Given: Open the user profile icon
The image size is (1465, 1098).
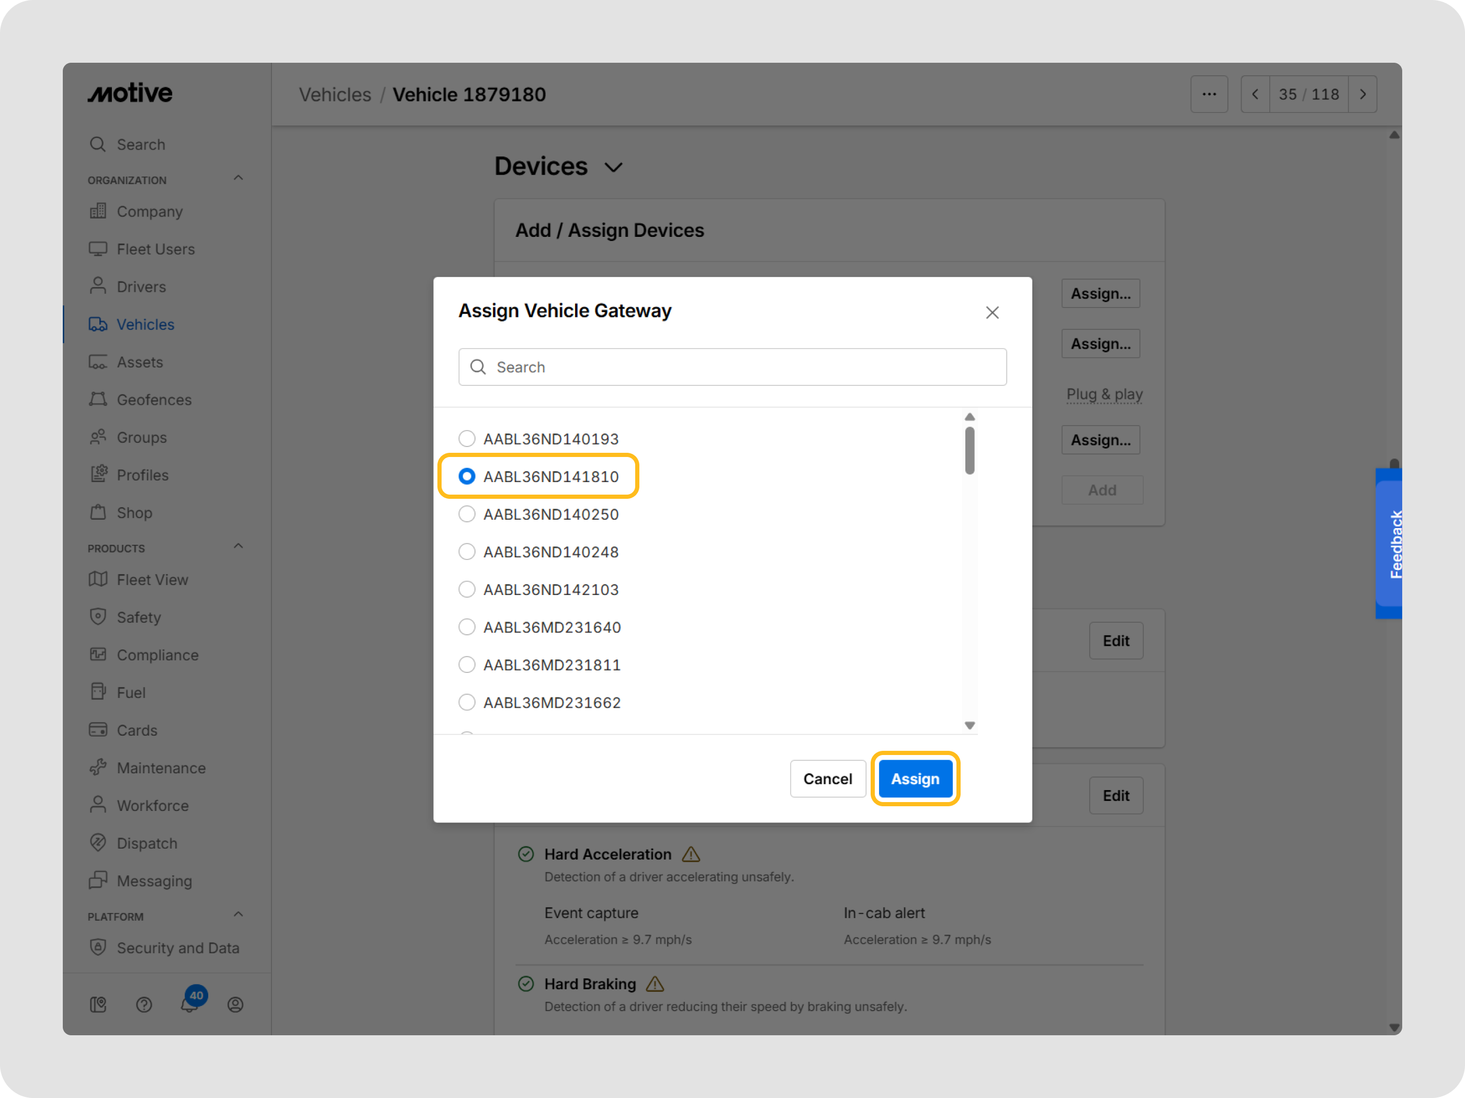Looking at the screenshot, I should [x=235, y=1005].
